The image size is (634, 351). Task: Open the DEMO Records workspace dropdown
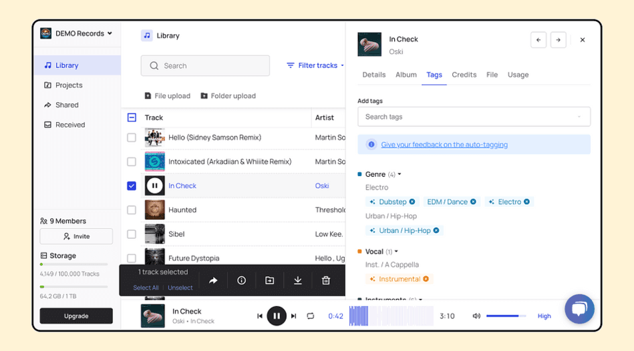click(76, 33)
